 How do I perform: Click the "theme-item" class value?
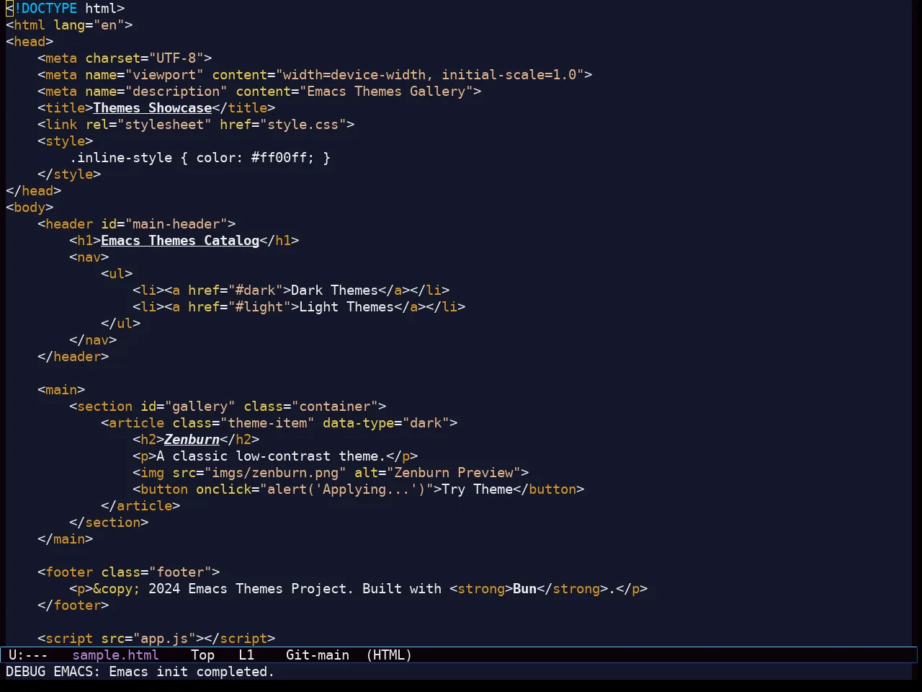tap(267, 423)
